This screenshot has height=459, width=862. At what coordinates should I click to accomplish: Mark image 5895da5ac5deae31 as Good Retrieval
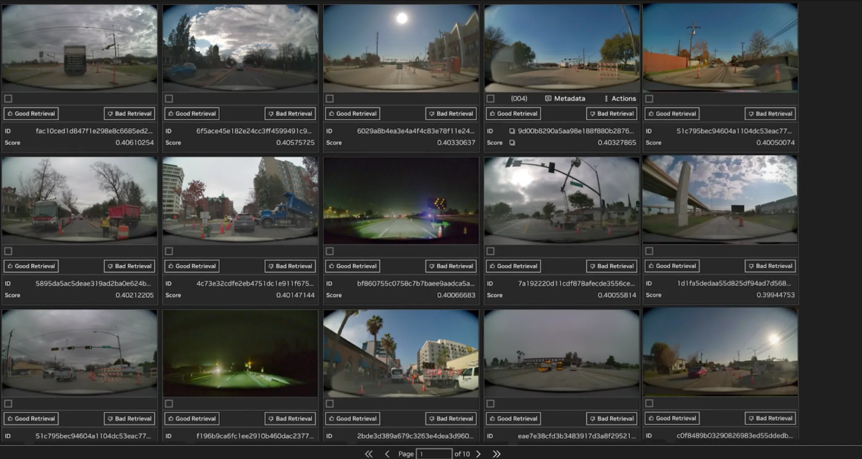31,266
